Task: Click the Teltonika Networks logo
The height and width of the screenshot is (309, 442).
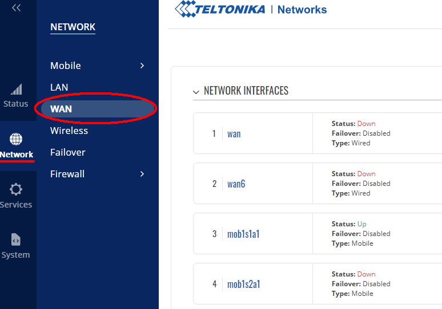Action: (251, 9)
